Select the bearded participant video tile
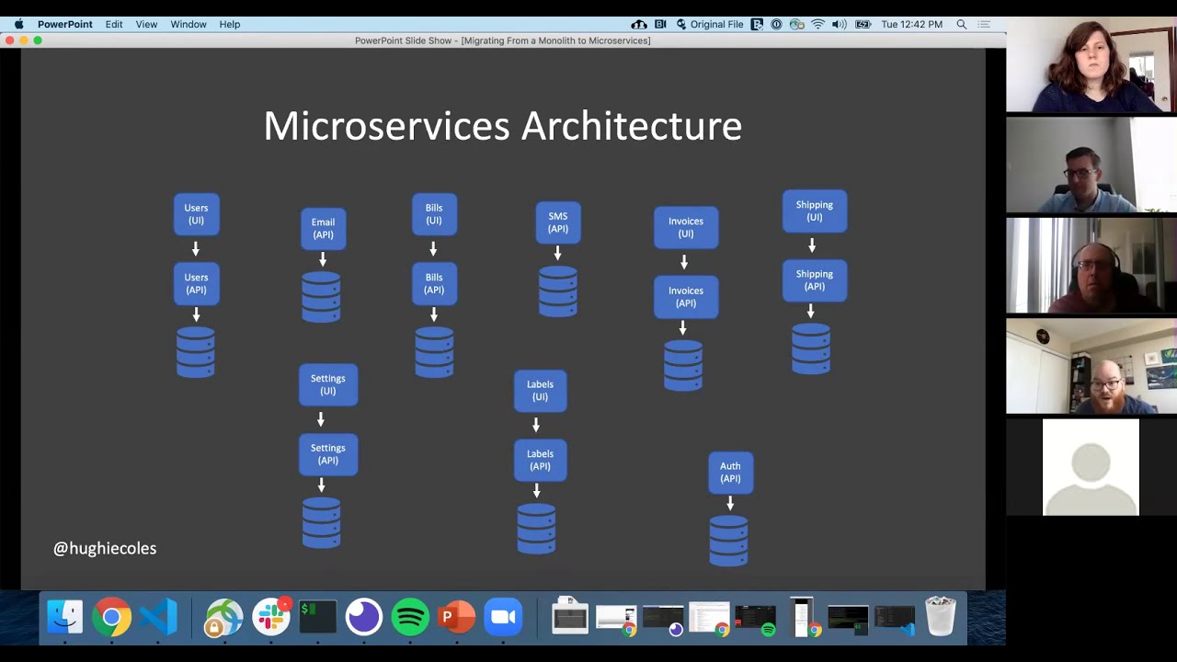The image size is (1177, 662). [1091, 366]
